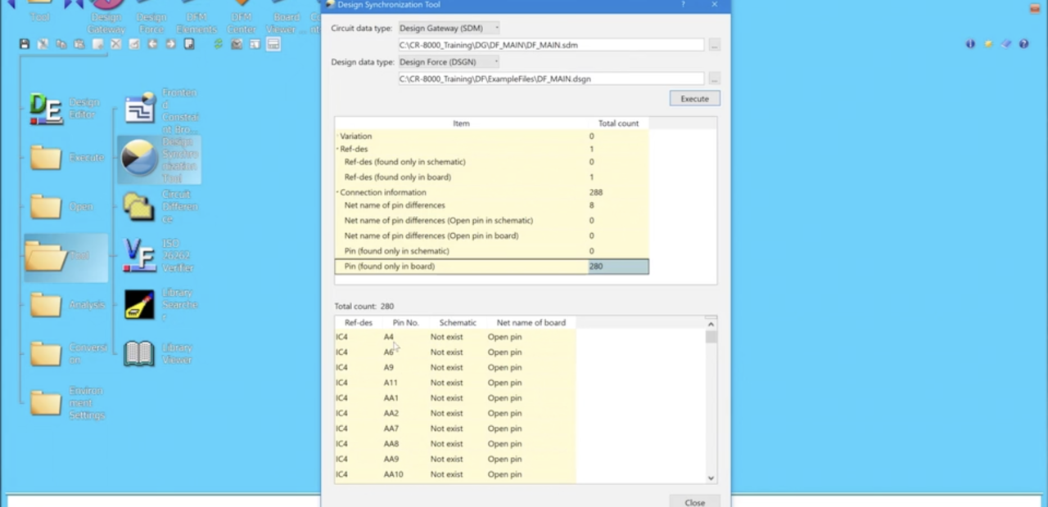
Task: Open the Circuit data type dropdown
Action: [495, 27]
